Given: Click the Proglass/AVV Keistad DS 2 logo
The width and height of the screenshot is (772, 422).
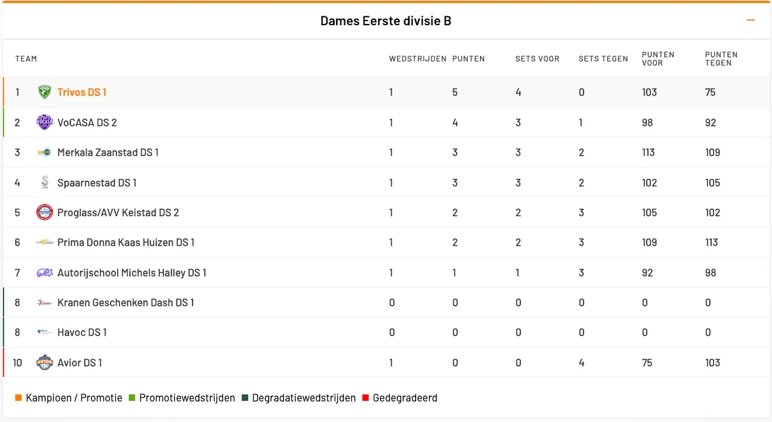Looking at the screenshot, I should (45, 213).
